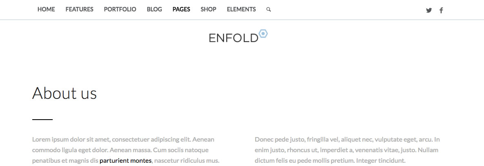Screen dimensions: 484x166
Task: Click the Pages menu item
Action: pos(181,9)
